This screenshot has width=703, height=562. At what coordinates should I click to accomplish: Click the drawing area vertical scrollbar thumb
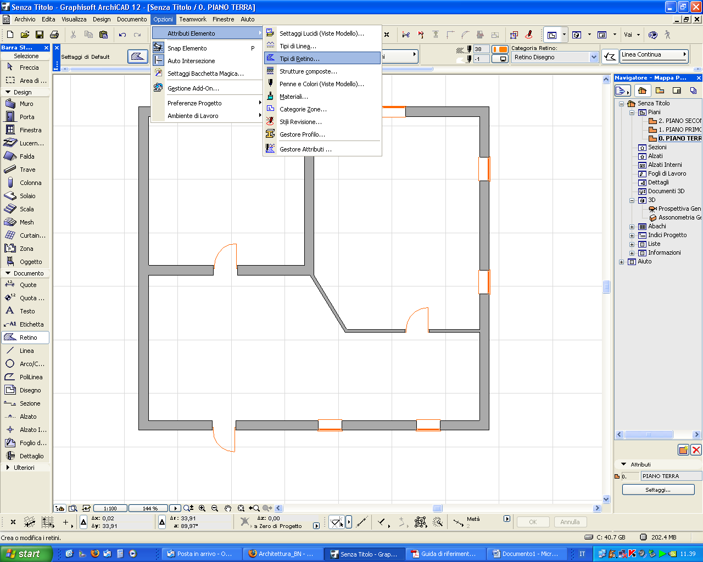[606, 287]
